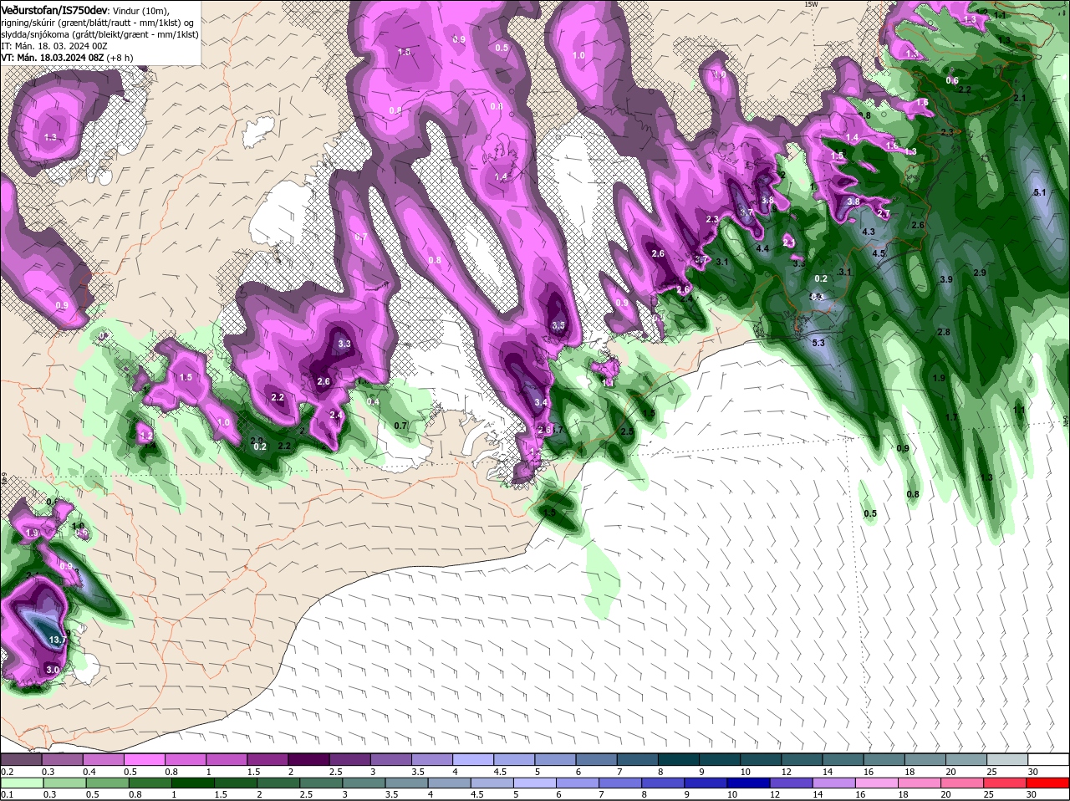Click the 3.0 value below 13.7
Viewport: 1070px width, 801px height.
pos(53,670)
